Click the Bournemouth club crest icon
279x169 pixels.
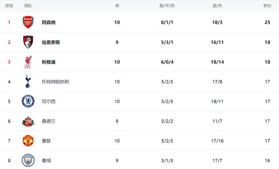pyautogui.click(x=28, y=42)
